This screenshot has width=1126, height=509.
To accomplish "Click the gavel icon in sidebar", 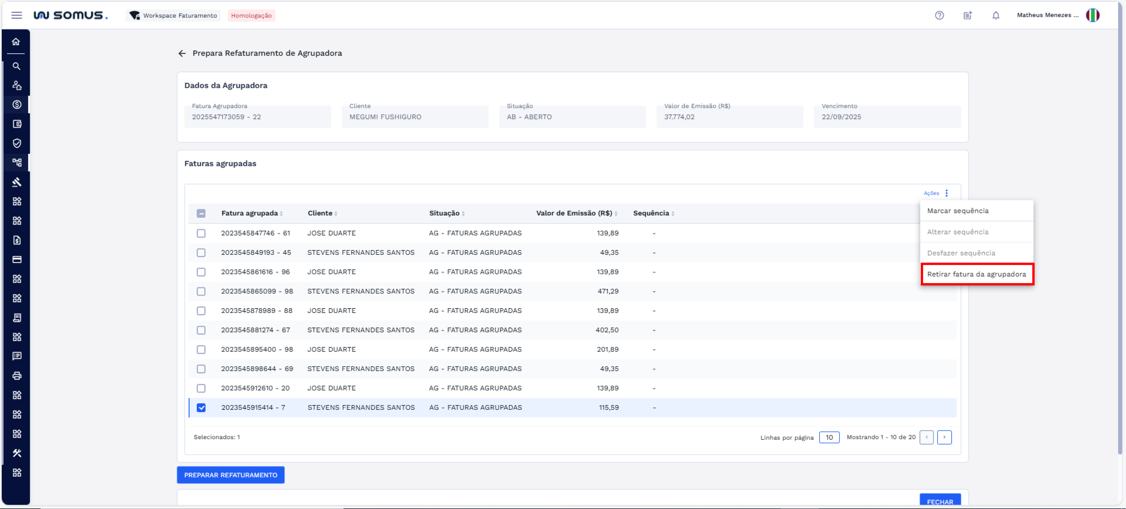I will (17, 182).
